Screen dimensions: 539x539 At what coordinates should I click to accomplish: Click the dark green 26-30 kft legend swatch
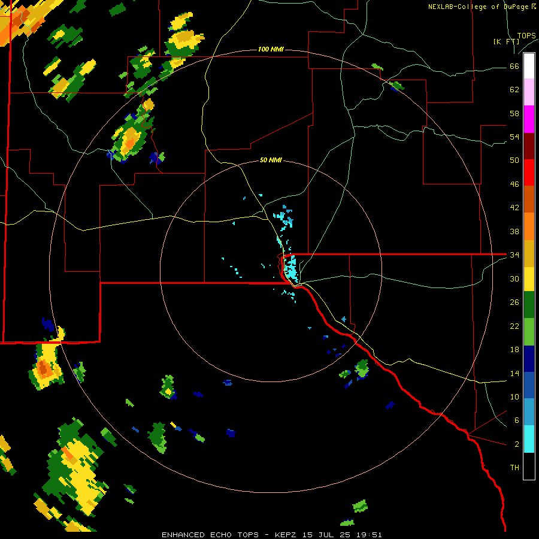click(529, 305)
